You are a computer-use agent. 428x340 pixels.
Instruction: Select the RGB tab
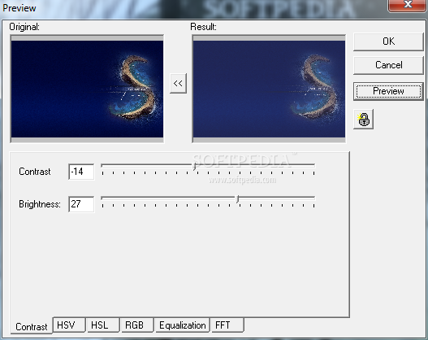(136, 325)
